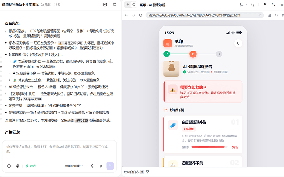Click the 需要立即救助 alert heading
Image resolution: width=284 pixels, height=177 pixels.
click(191, 87)
